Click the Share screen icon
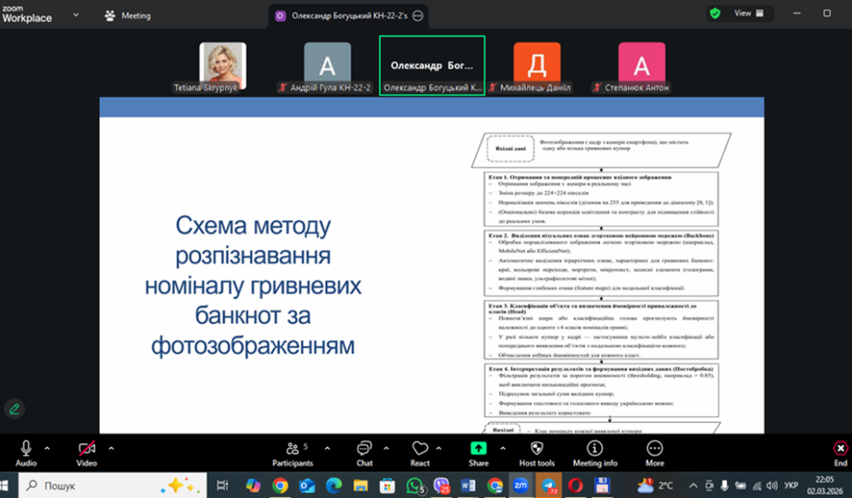852x498 pixels. pos(478,448)
